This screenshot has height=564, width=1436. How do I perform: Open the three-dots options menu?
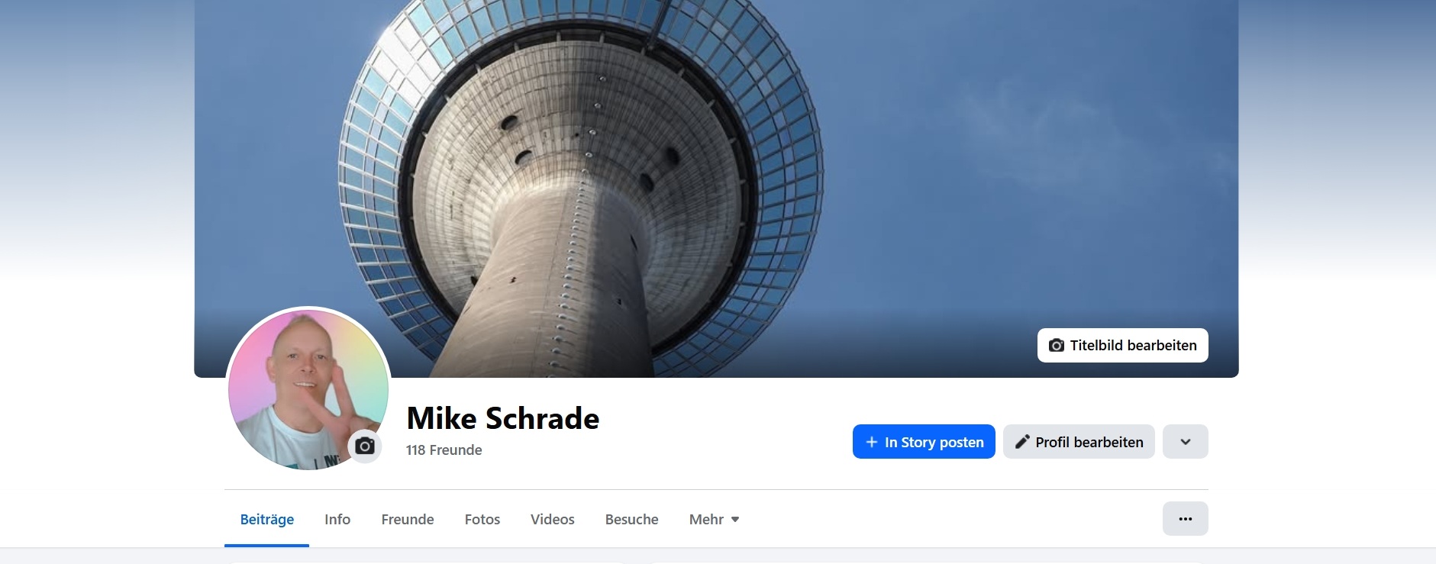(x=1185, y=519)
